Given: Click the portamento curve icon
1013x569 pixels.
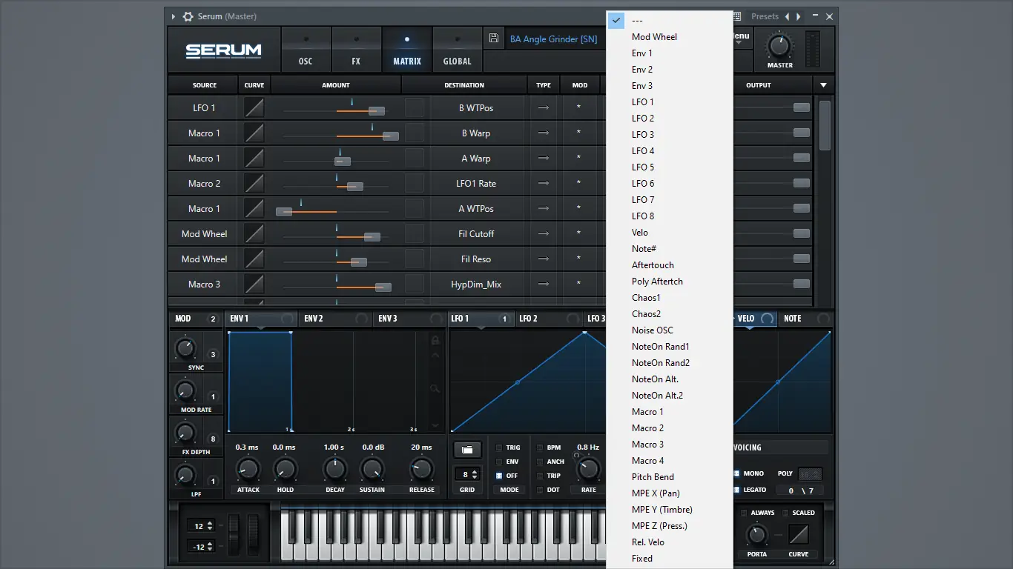Looking at the screenshot, I should click(799, 534).
